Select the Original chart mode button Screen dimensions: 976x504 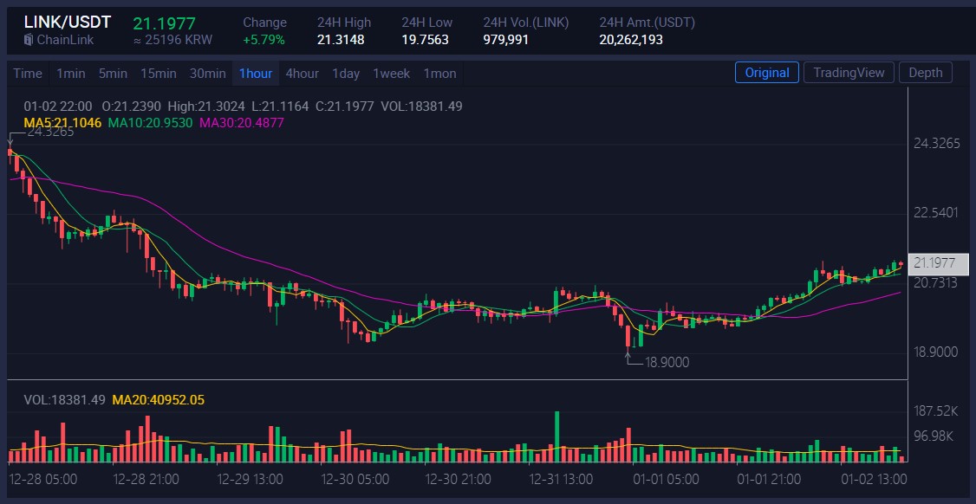767,73
